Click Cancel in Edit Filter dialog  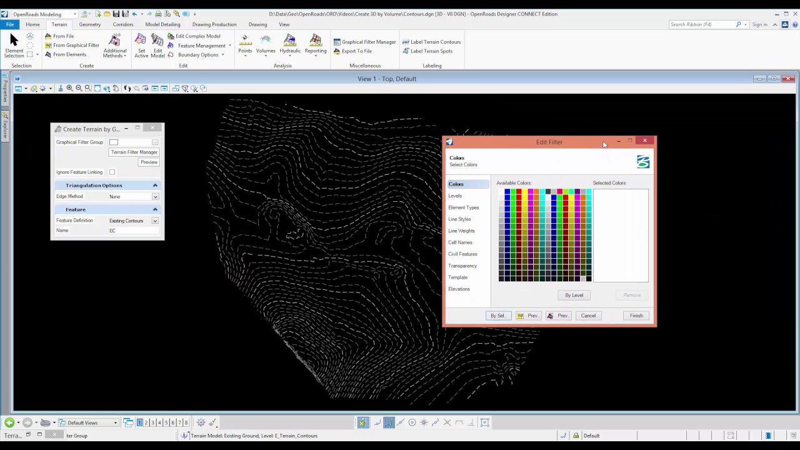click(x=588, y=316)
